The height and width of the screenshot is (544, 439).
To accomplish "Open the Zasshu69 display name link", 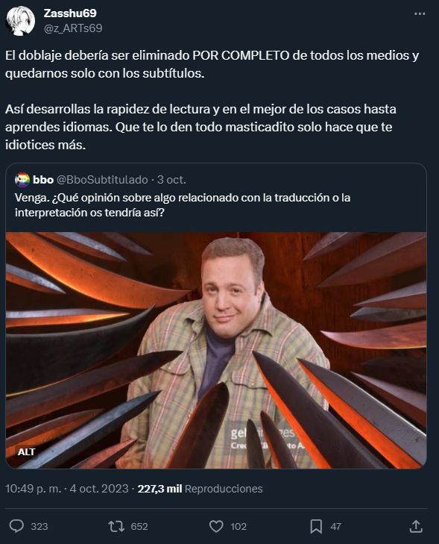I will [x=70, y=13].
